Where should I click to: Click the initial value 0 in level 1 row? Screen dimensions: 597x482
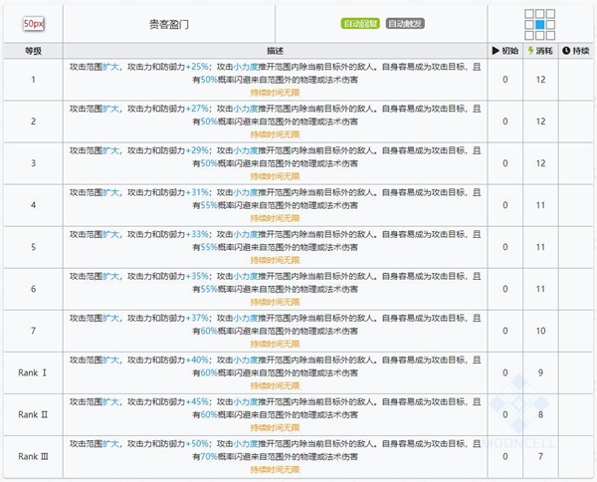click(505, 80)
